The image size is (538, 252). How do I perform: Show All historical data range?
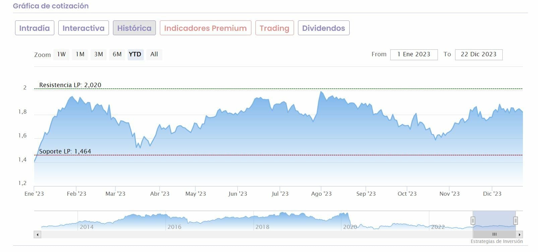(154, 54)
